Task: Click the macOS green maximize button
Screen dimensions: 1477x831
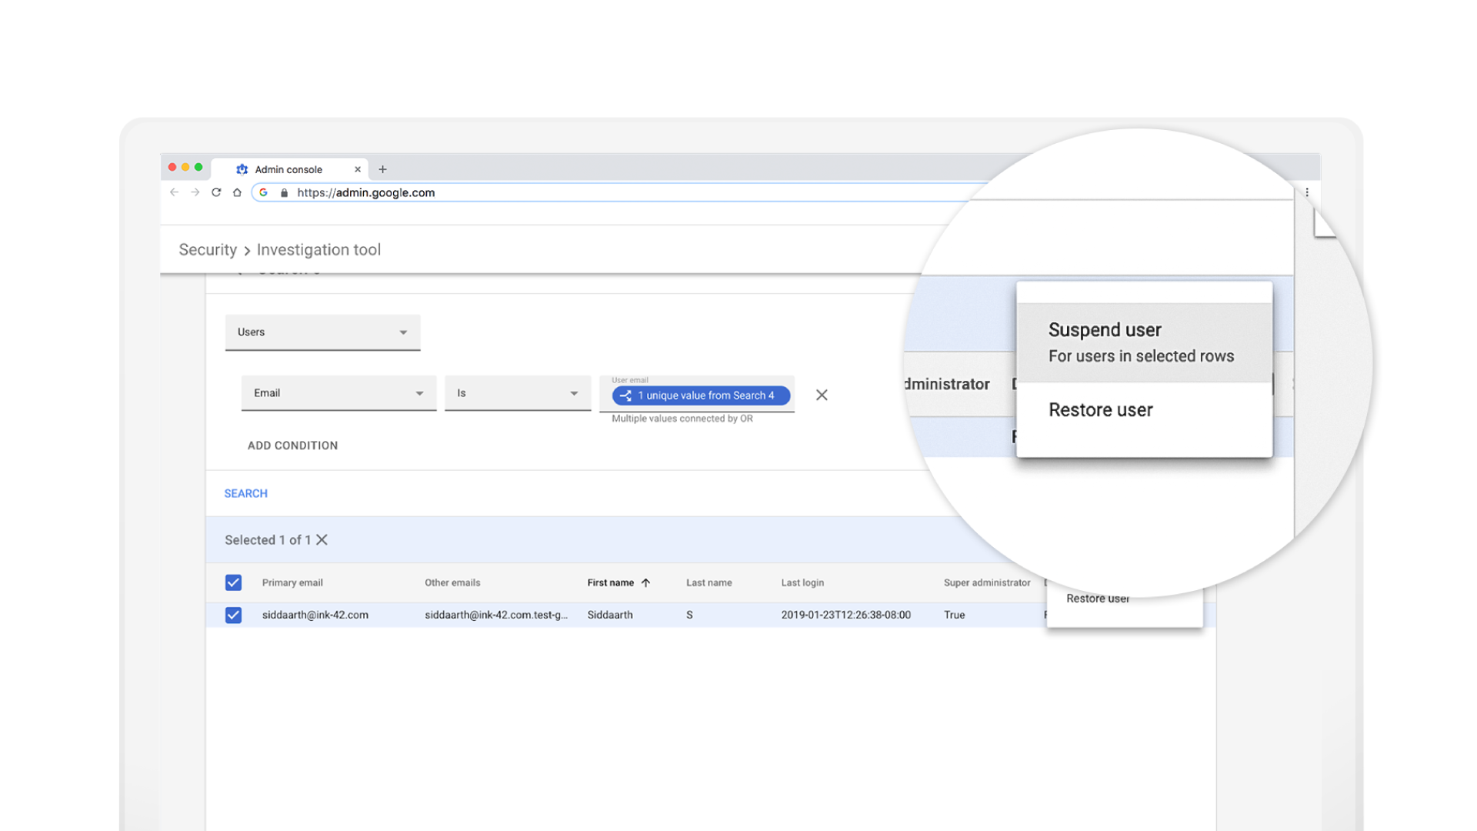Action: click(198, 167)
